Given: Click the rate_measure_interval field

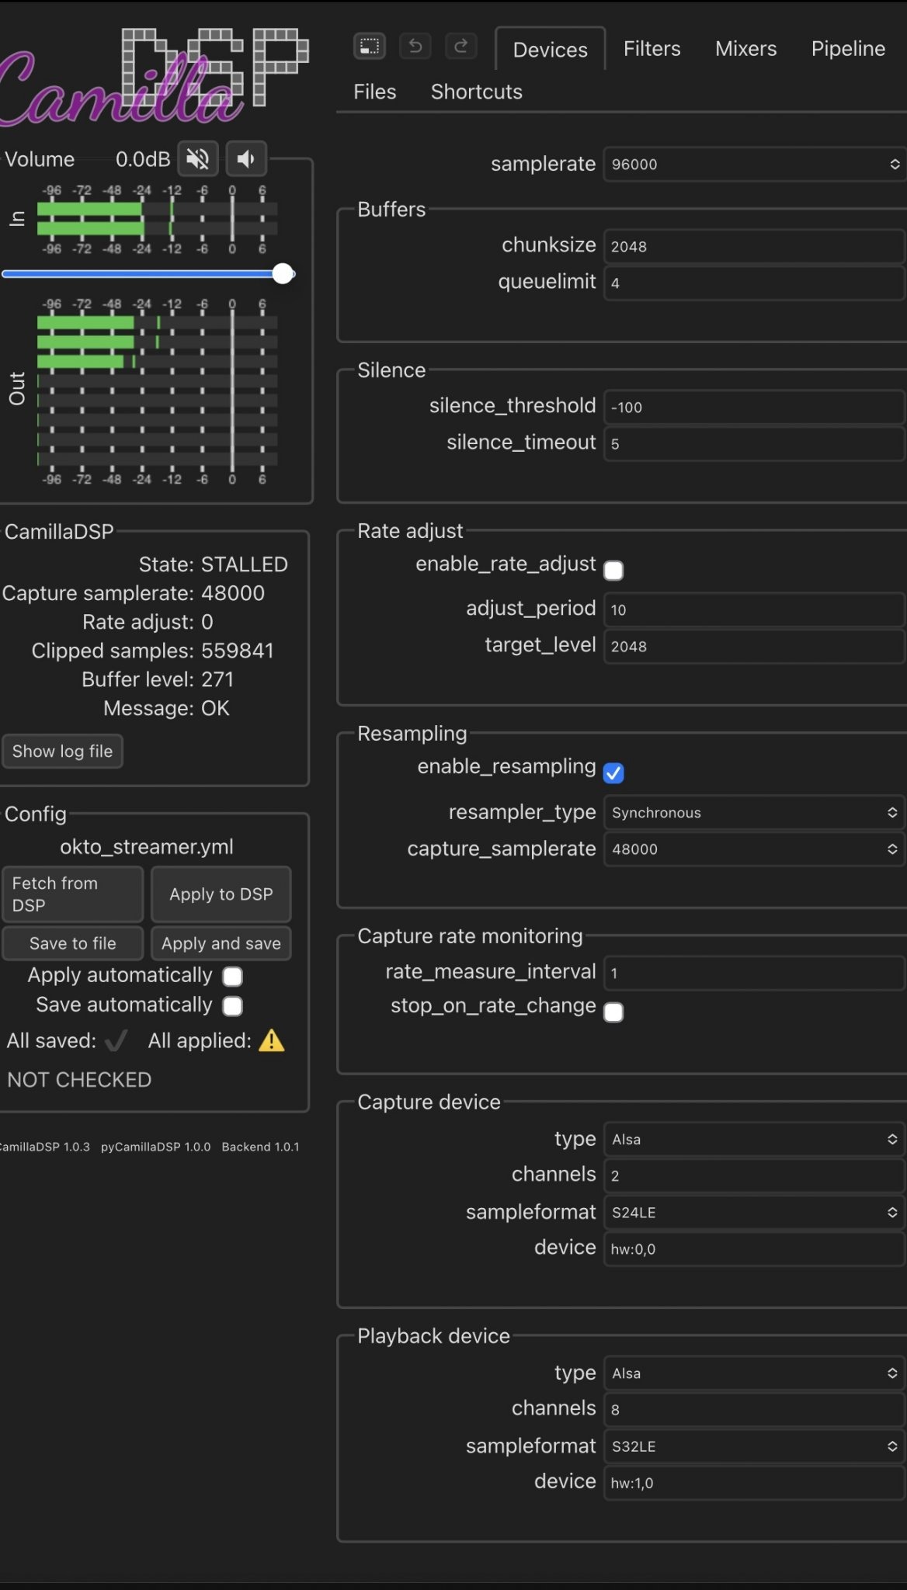Looking at the screenshot, I should pos(754,973).
